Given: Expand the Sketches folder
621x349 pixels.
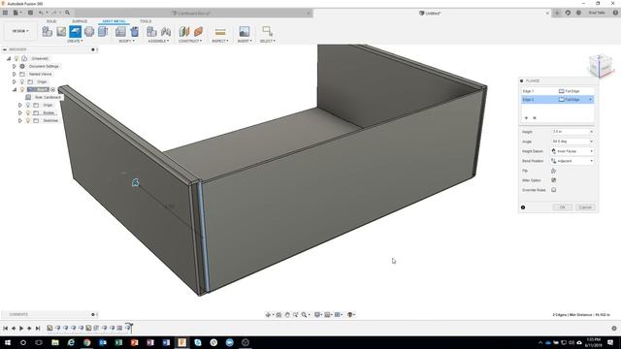Looking at the screenshot, I should point(20,120).
